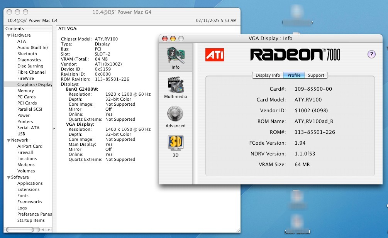The width and height of the screenshot is (388, 238).
Task: Click the Vendor ID value $1002 (4098)
Action: [x=311, y=110]
